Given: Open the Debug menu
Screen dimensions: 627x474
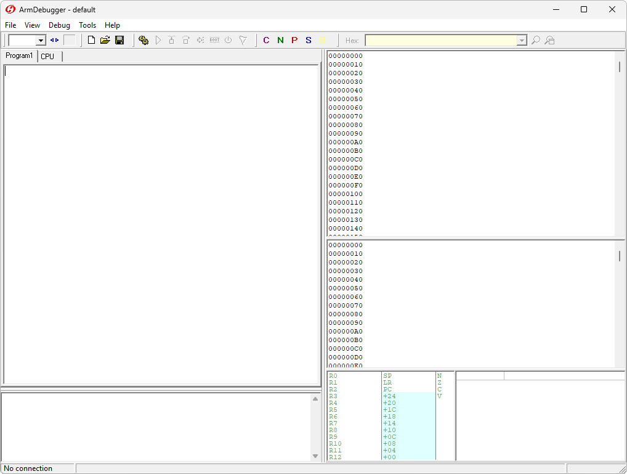Looking at the screenshot, I should [x=59, y=25].
